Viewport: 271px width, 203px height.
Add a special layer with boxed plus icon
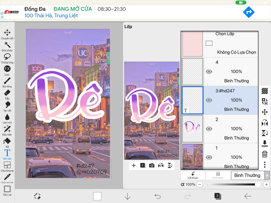(x=143, y=165)
